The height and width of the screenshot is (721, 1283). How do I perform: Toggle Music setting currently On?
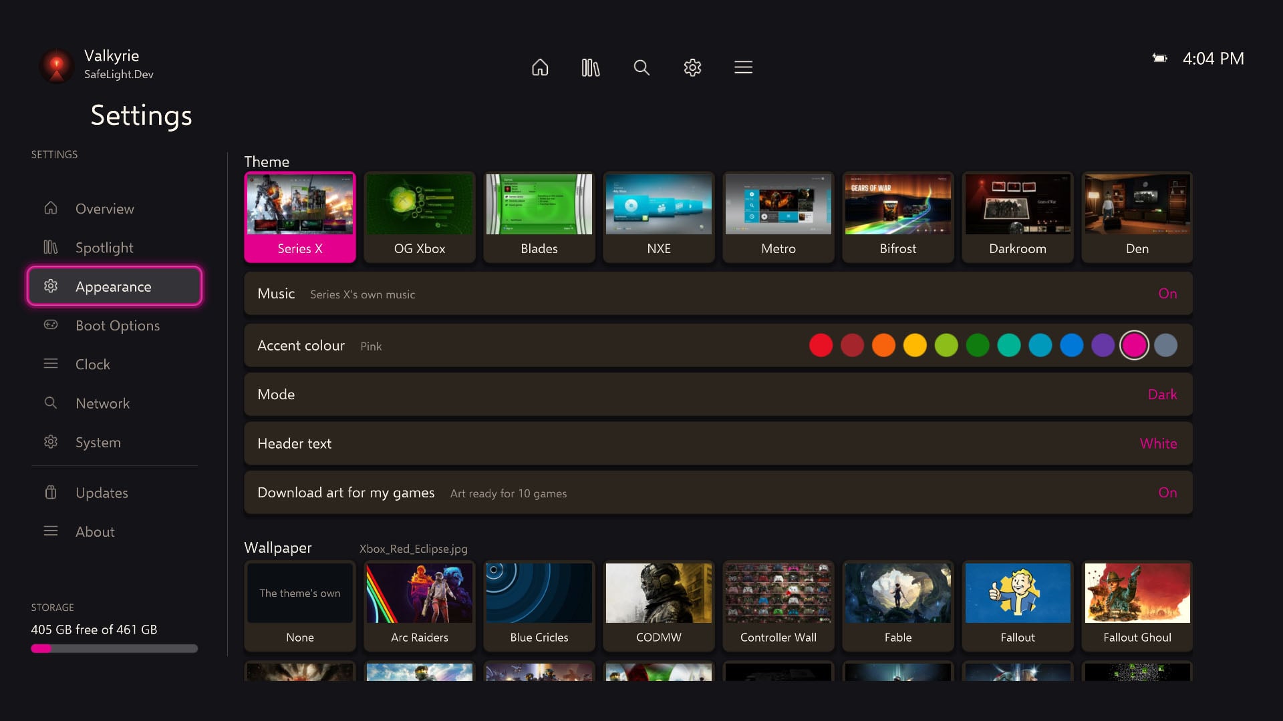718,294
